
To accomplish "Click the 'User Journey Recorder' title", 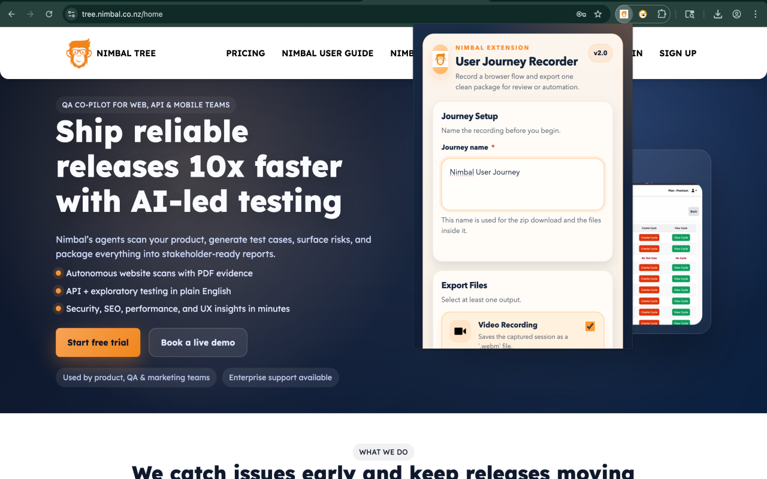I will click(x=517, y=62).
